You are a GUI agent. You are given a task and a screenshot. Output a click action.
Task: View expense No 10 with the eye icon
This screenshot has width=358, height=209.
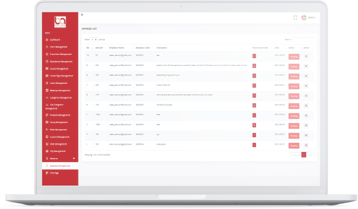(x=306, y=56)
